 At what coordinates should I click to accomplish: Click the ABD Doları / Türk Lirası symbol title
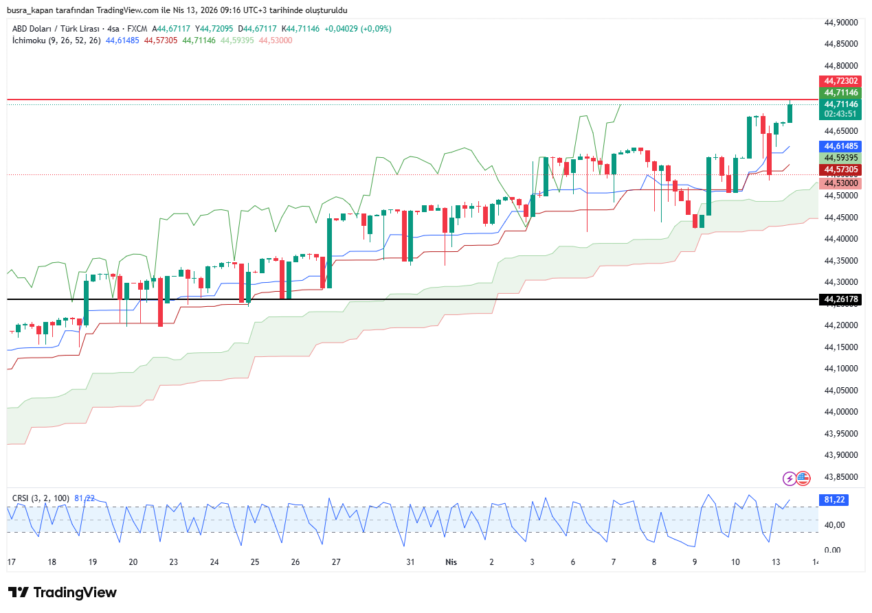(x=56, y=29)
